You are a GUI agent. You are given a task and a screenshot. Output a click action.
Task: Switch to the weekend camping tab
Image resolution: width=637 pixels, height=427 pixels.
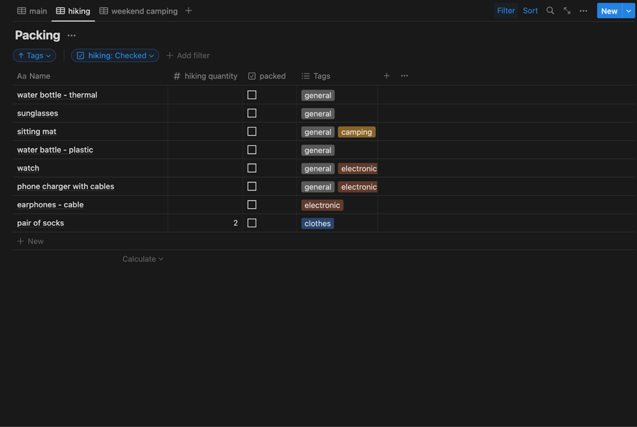(x=139, y=11)
